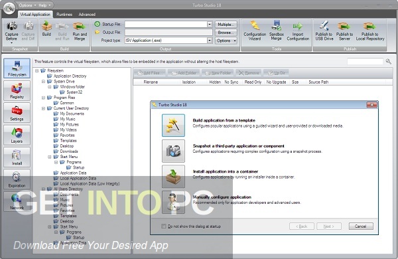Select Local Application Data (Low Integrity)

[90, 183]
